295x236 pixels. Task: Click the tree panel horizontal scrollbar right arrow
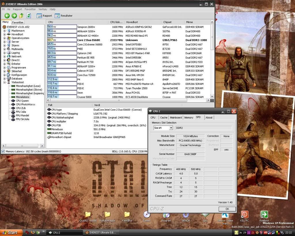tap(42, 146)
